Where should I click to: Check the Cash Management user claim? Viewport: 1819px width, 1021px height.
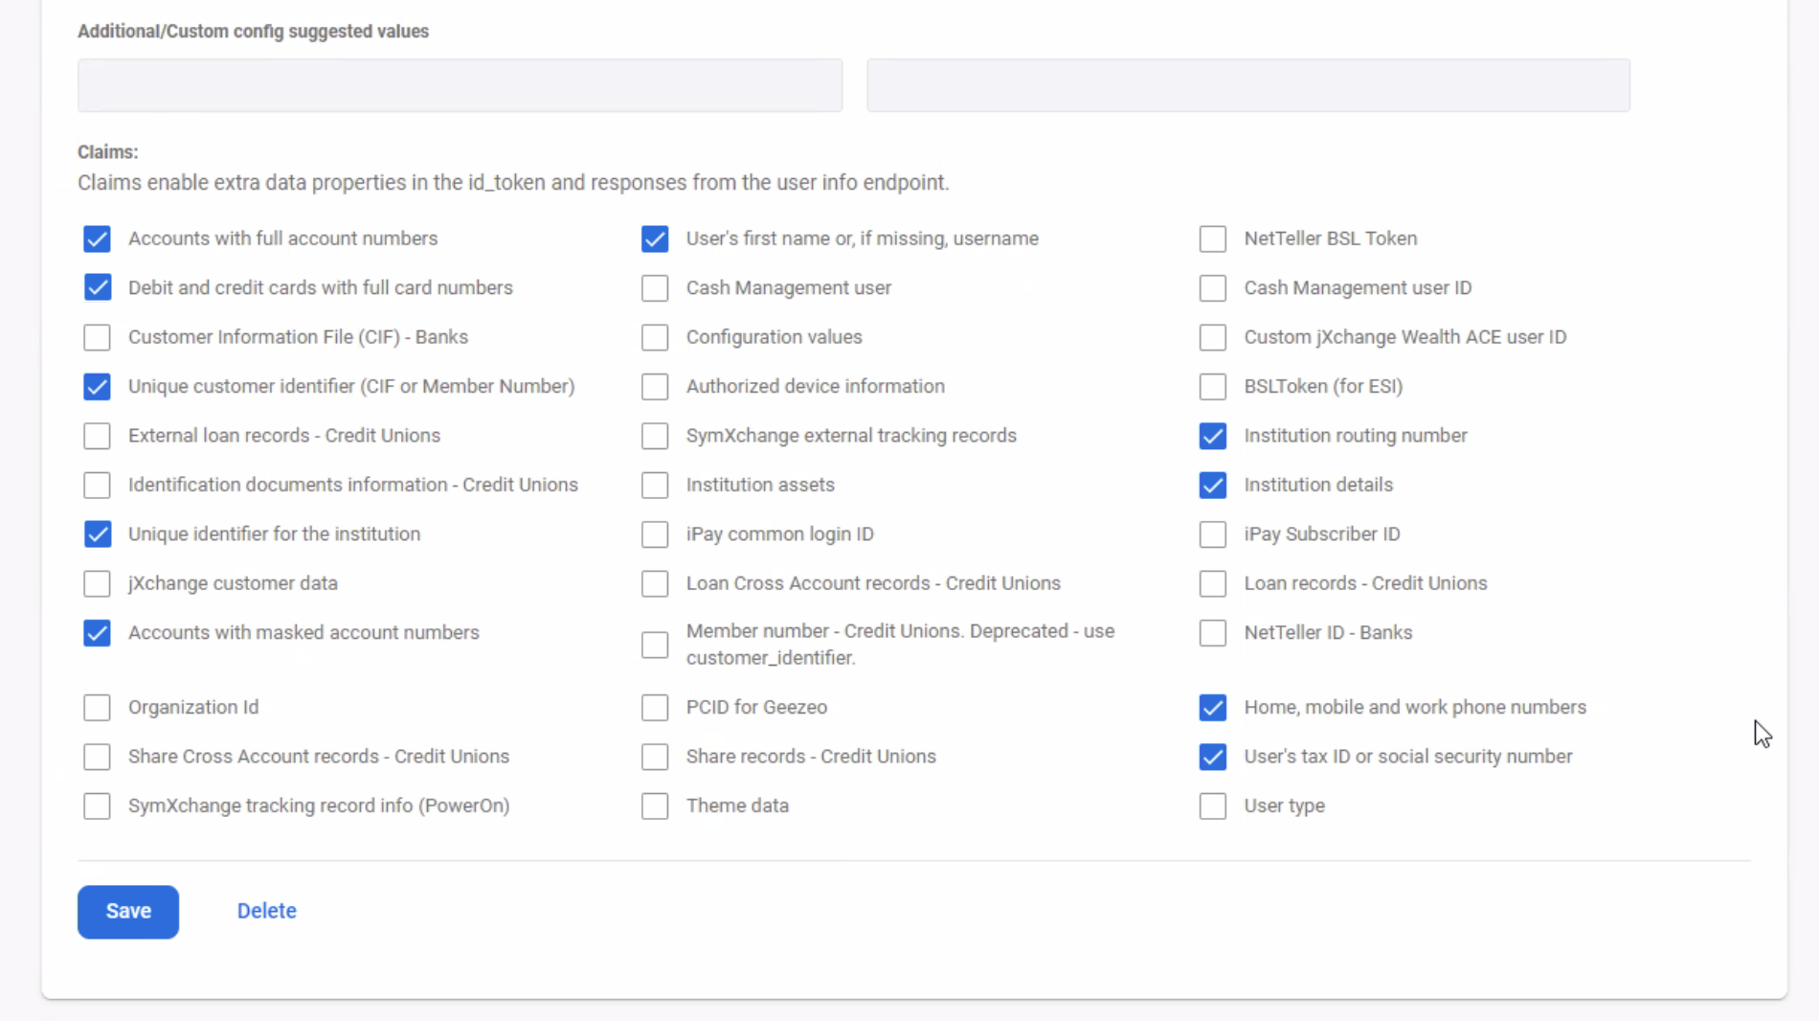tap(655, 287)
